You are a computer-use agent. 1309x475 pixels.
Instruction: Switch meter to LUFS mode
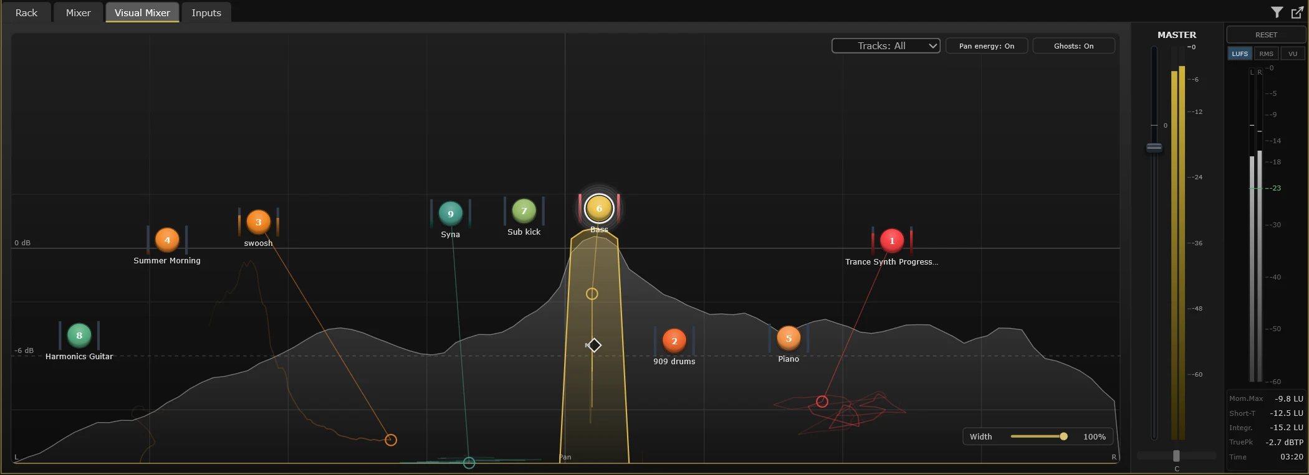(x=1240, y=54)
